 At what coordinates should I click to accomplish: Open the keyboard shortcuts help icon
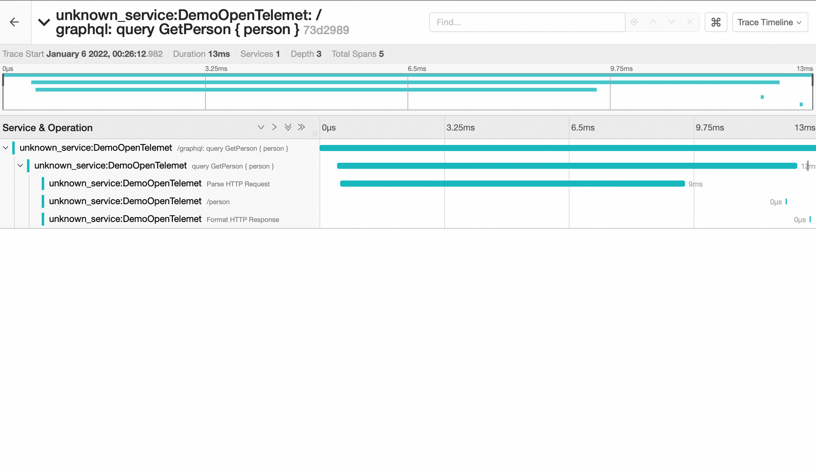click(716, 22)
